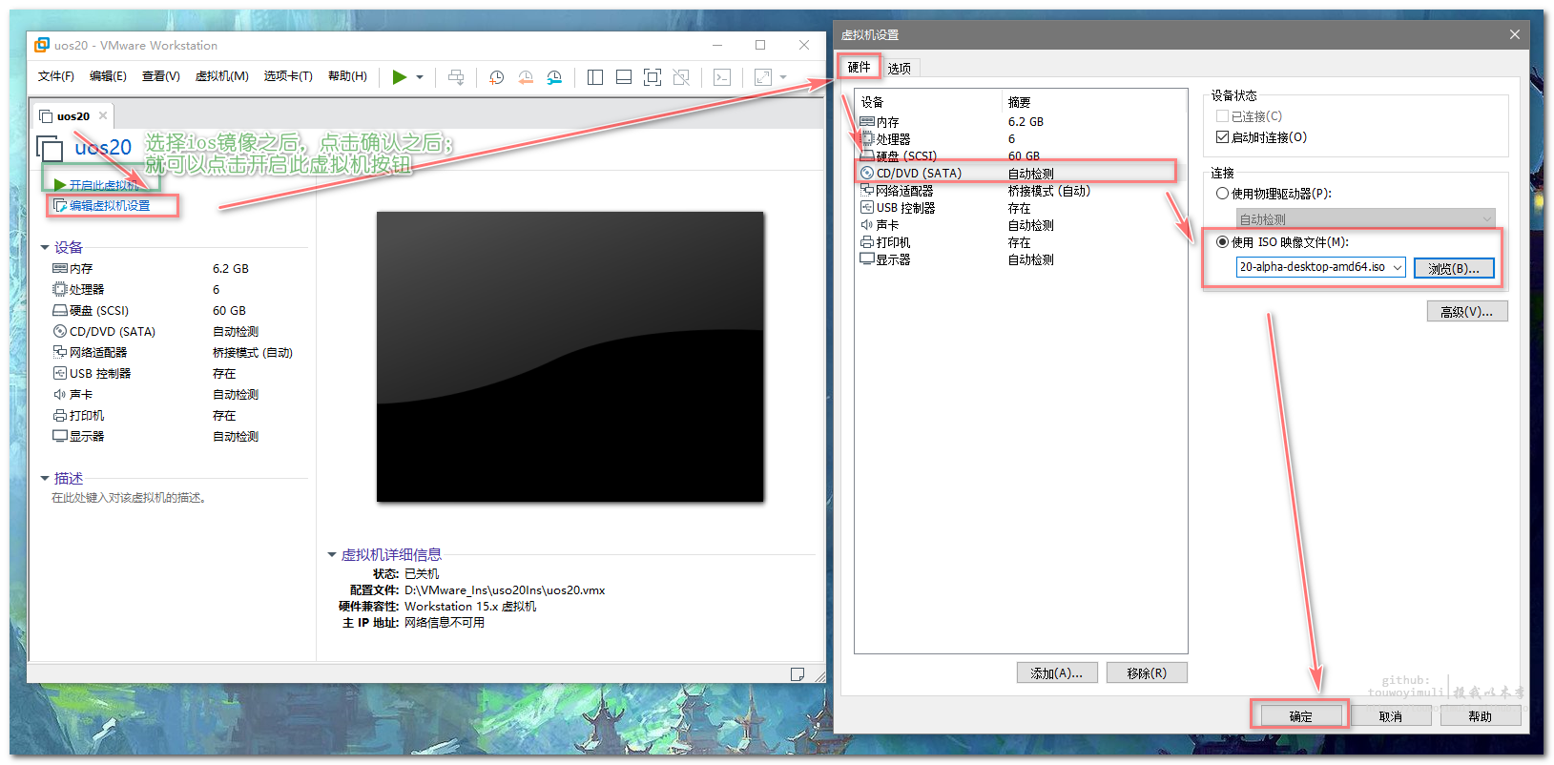
Task: Toggle the thumbnail bar view icon
Action: 624,77
